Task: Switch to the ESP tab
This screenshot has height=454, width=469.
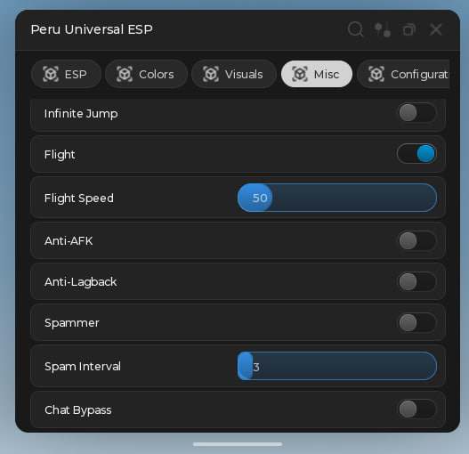Action: tap(66, 74)
